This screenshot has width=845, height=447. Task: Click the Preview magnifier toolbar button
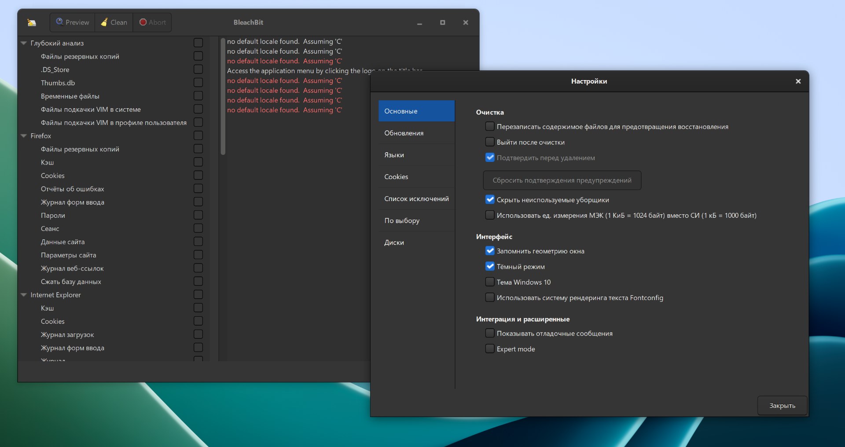(x=73, y=22)
